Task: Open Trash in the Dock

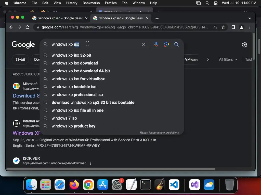Action: (230, 185)
